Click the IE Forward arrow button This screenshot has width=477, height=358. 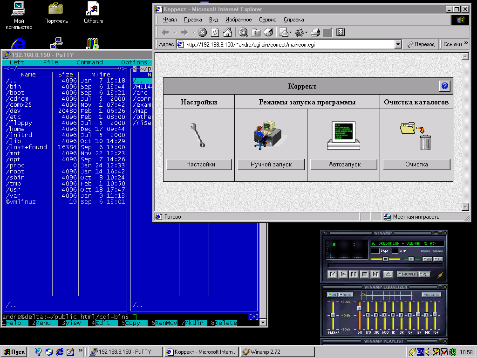click(x=184, y=32)
